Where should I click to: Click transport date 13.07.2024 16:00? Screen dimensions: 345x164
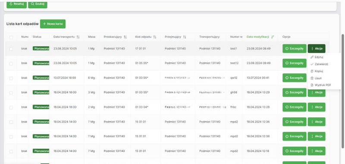click(65, 78)
